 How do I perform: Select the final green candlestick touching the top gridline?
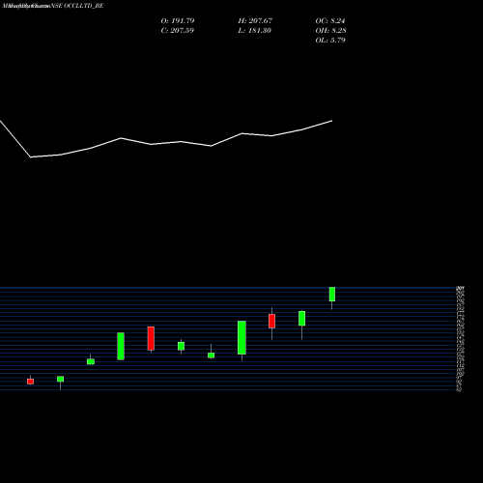(x=332, y=294)
